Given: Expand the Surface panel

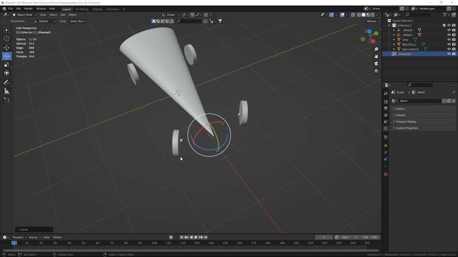Looking at the screenshot, I should (401, 109).
